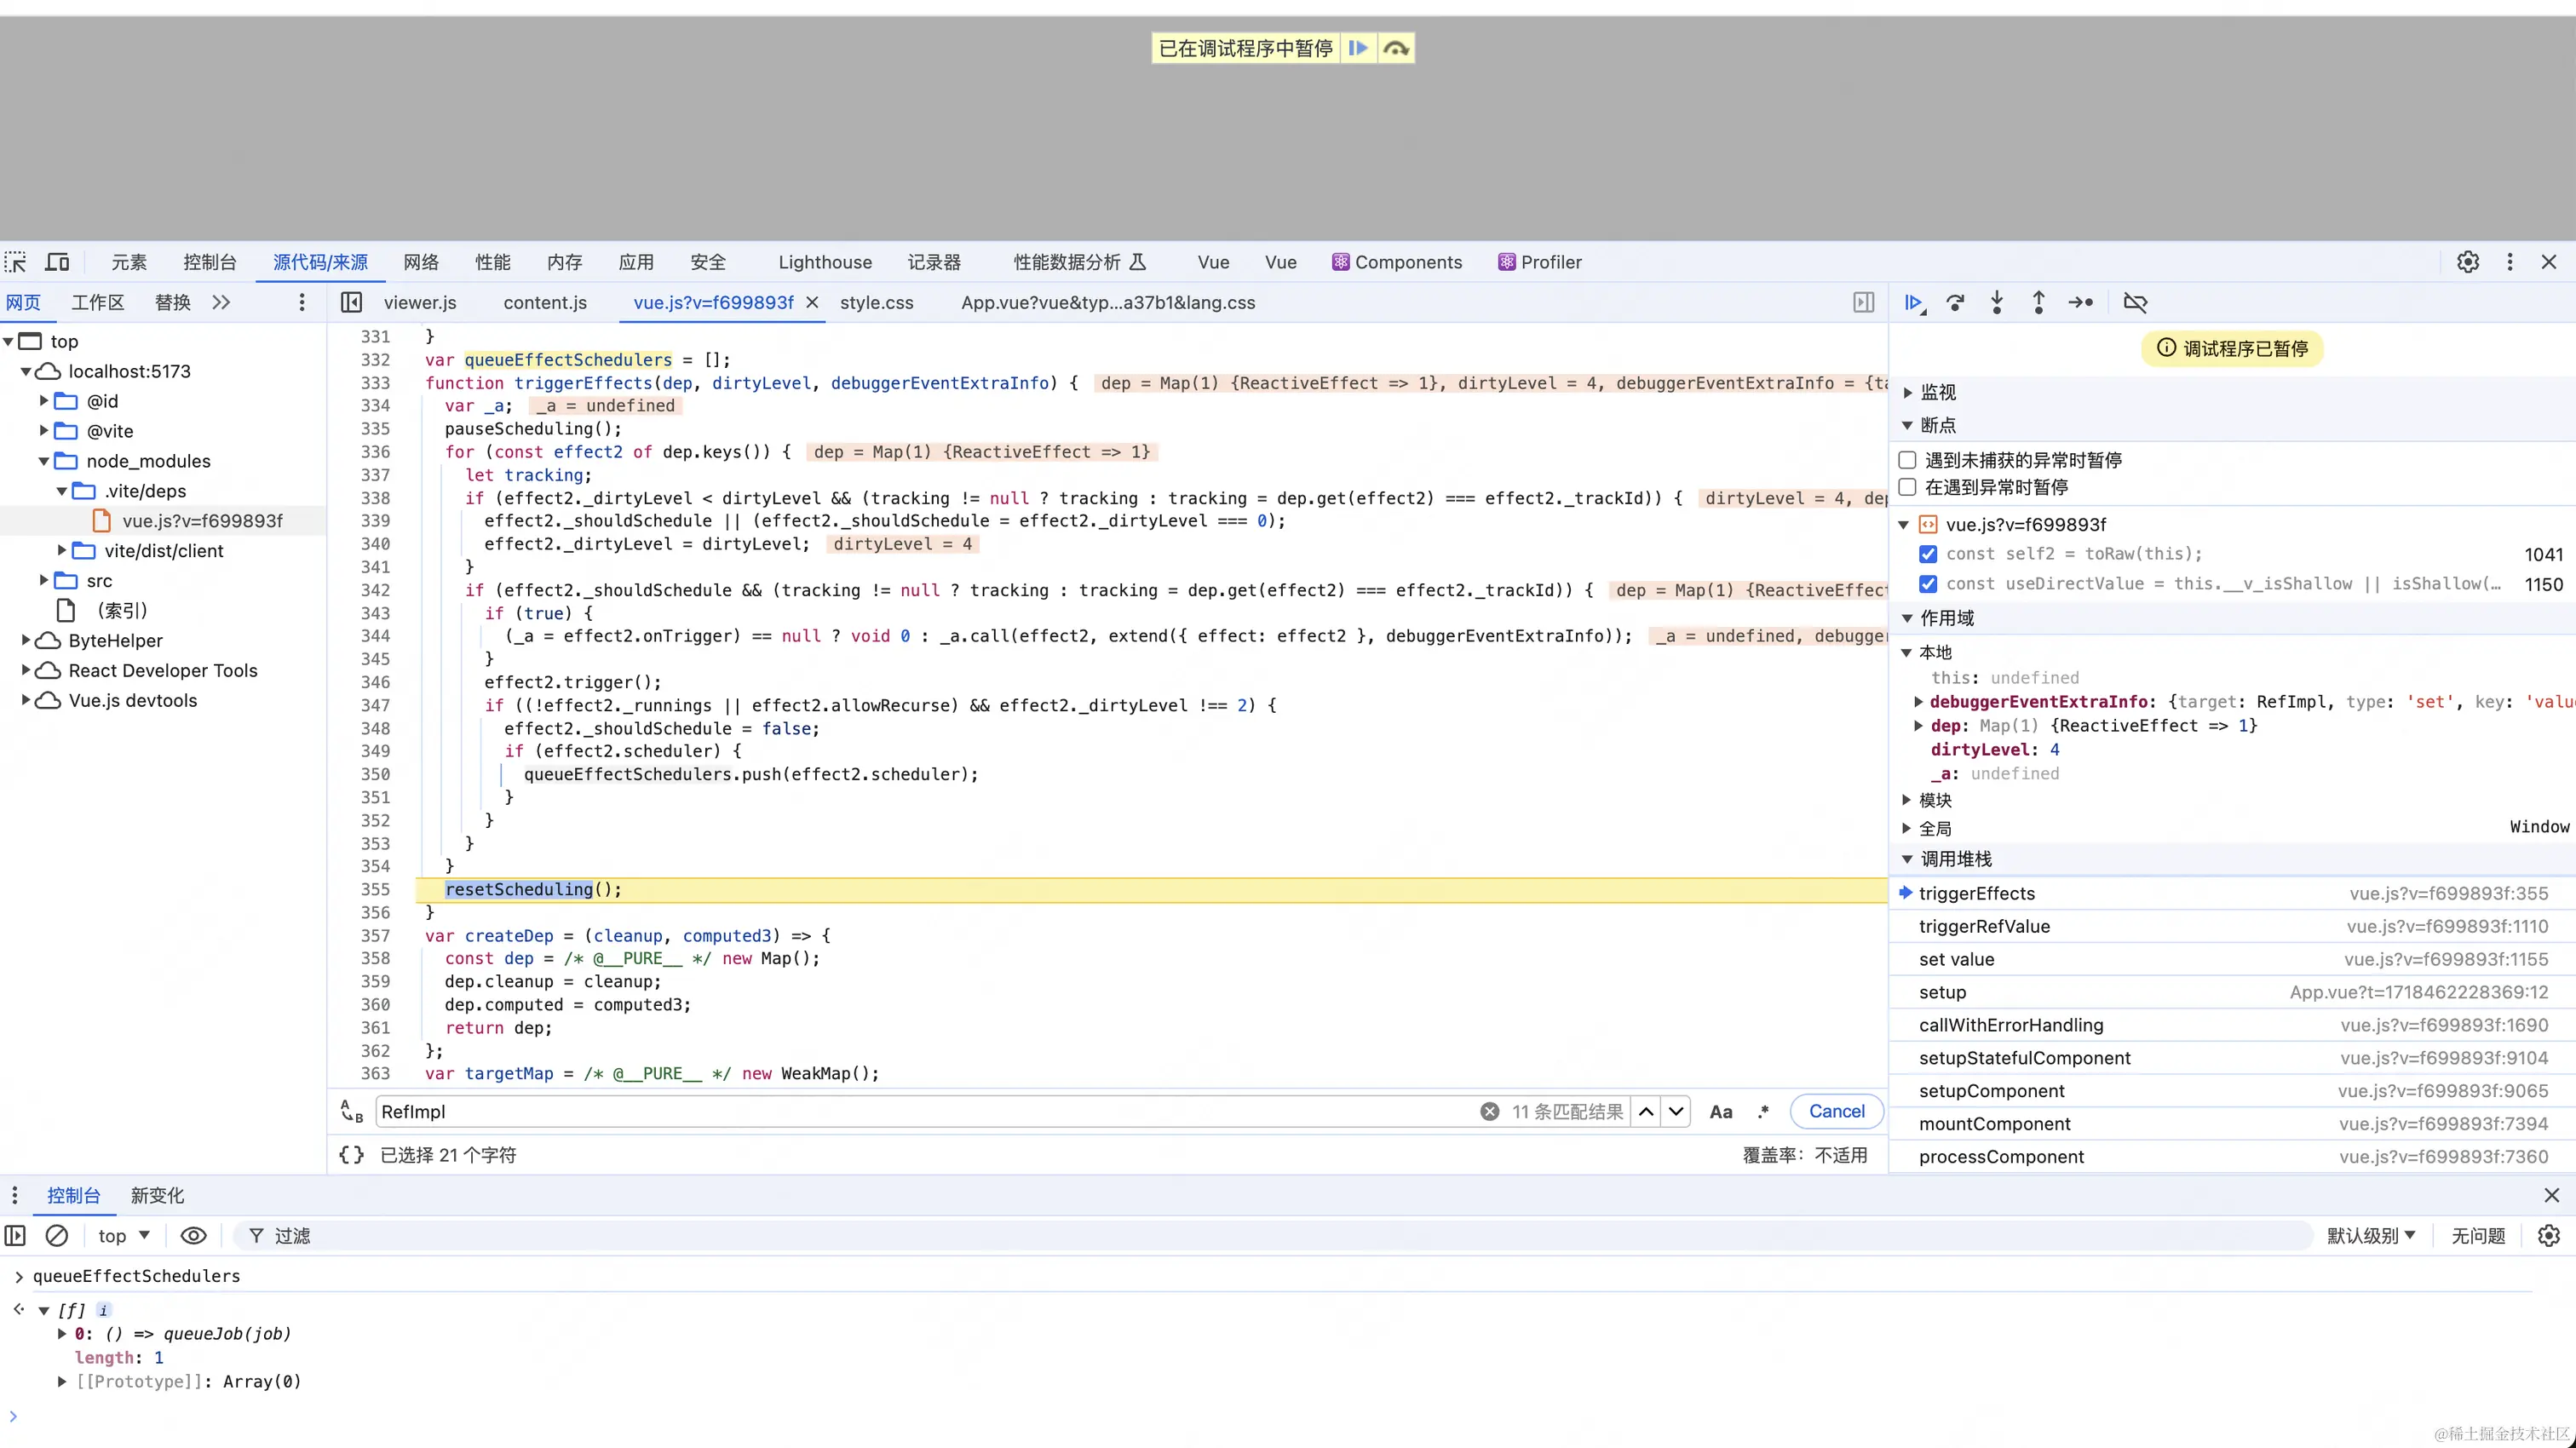This screenshot has height=1448, width=2576.
Task: Expand the src folder in file tree
Action: coord(44,580)
